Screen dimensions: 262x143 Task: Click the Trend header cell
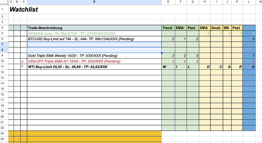[168, 28]
